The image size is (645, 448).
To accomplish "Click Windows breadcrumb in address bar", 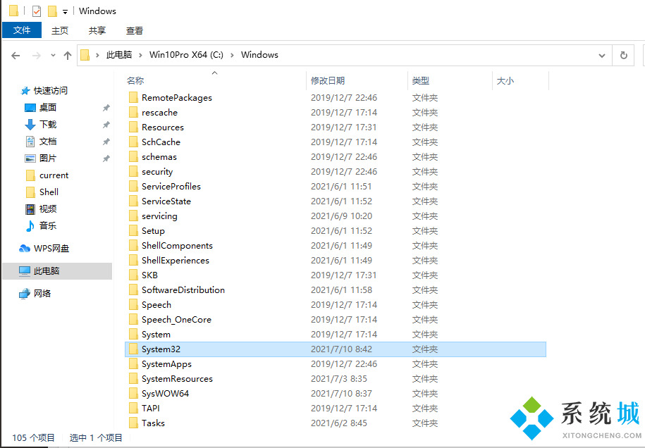I will click(x=259, y=55).
